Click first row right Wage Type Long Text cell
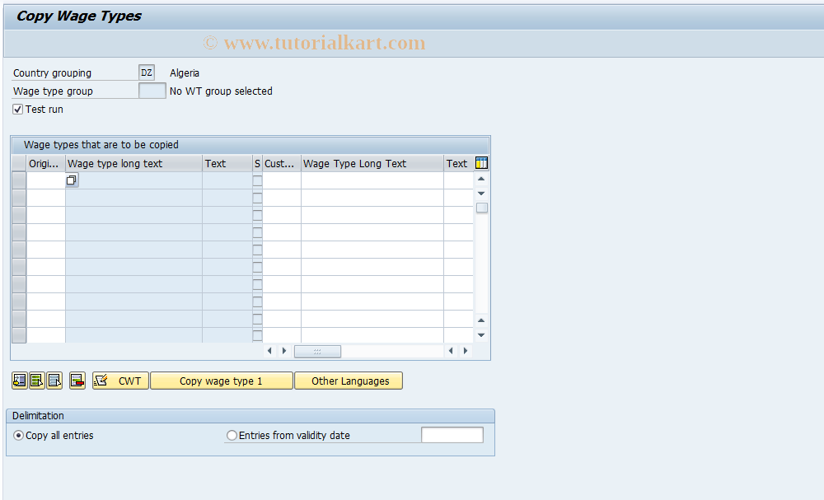 372,180
